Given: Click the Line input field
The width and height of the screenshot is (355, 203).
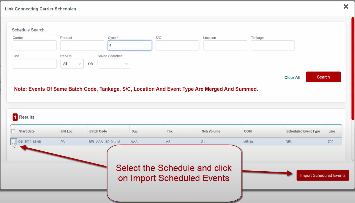Looking at the screenshot, I should click(x=35, y=64).
